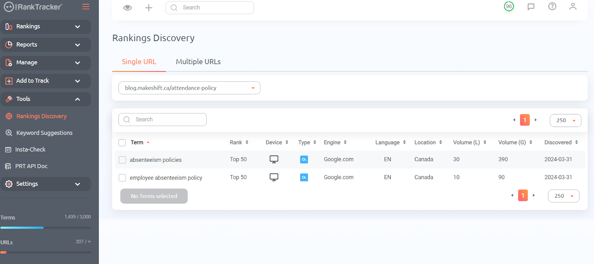Click volume 390 in absenteeism policies row
Viewport: 594px width, 264px height.
(x=503, y=159)
